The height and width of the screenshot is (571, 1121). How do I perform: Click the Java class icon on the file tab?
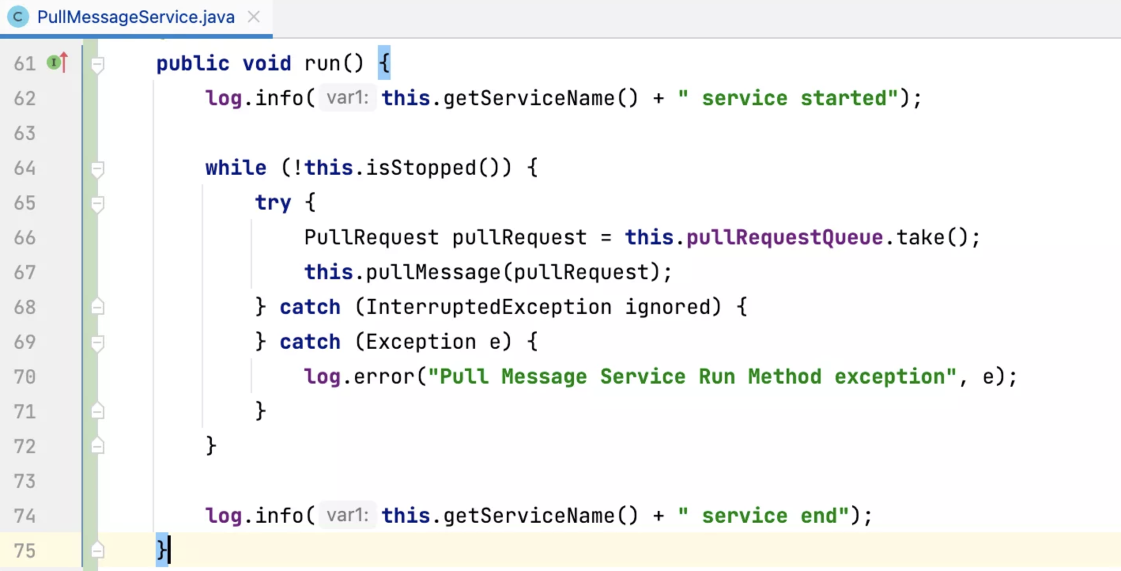[x=18, y=17]
